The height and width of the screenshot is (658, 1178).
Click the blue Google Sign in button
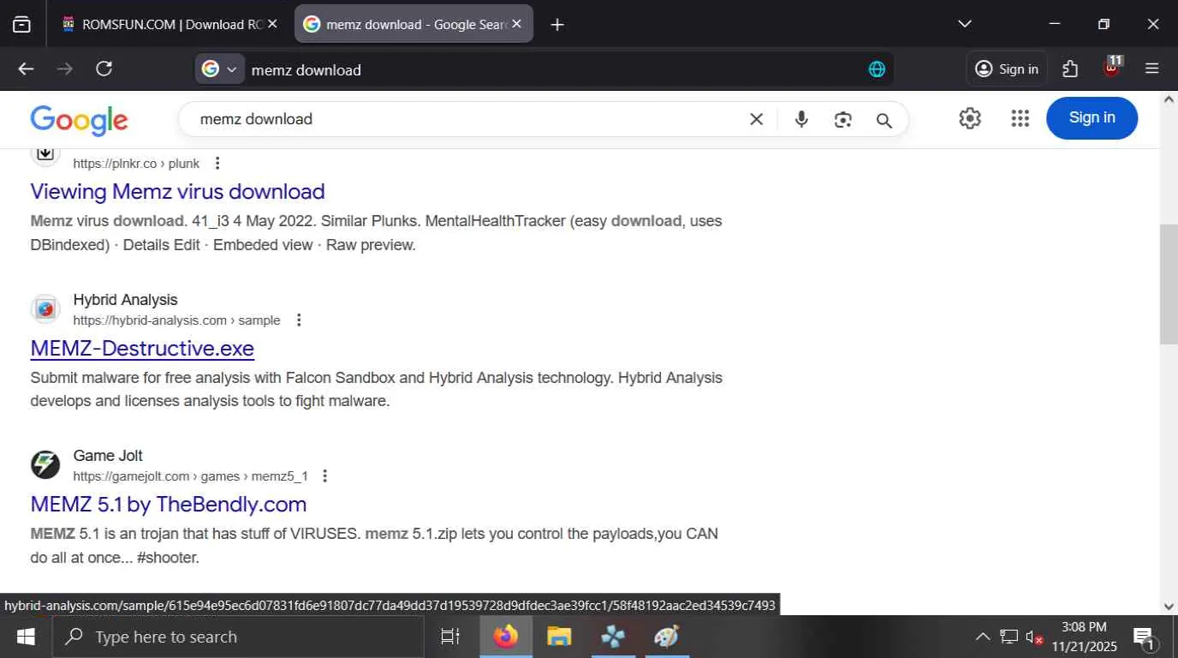click(1092, 118)
